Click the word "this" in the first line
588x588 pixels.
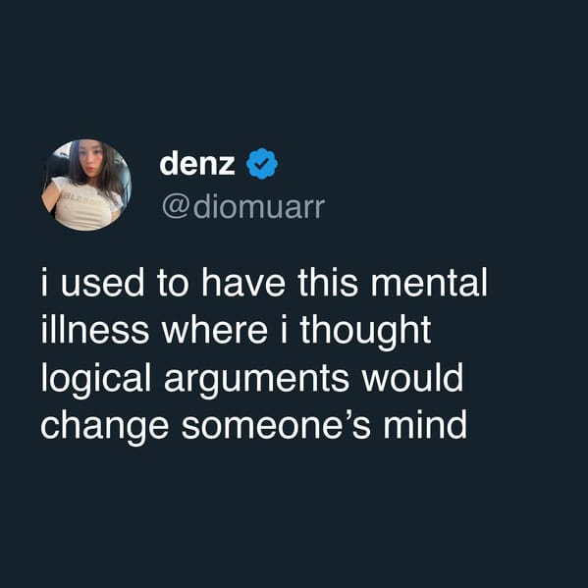point(328,282)
